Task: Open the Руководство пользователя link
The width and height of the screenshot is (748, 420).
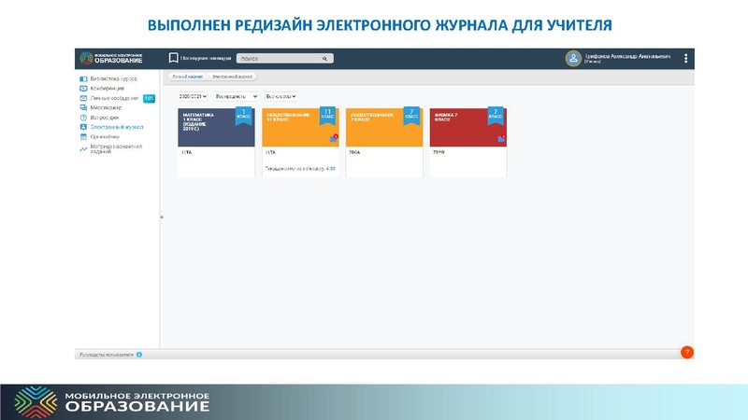Action: click(107, 355)
